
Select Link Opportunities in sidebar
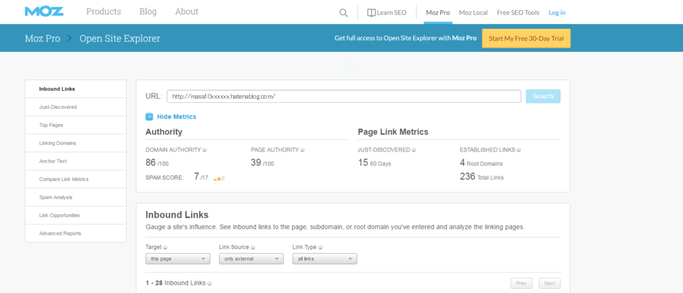pyautogui.click(x=76, y=216)
